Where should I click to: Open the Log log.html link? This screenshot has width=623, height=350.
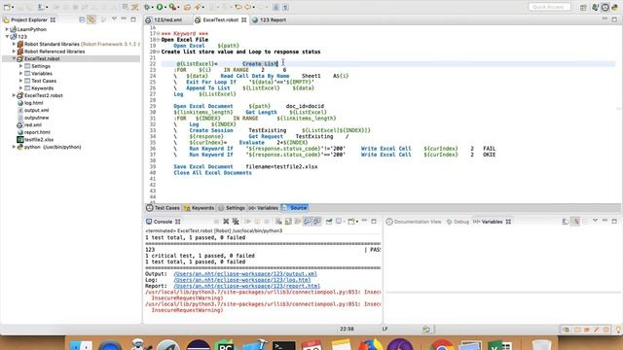click(242, 280)
